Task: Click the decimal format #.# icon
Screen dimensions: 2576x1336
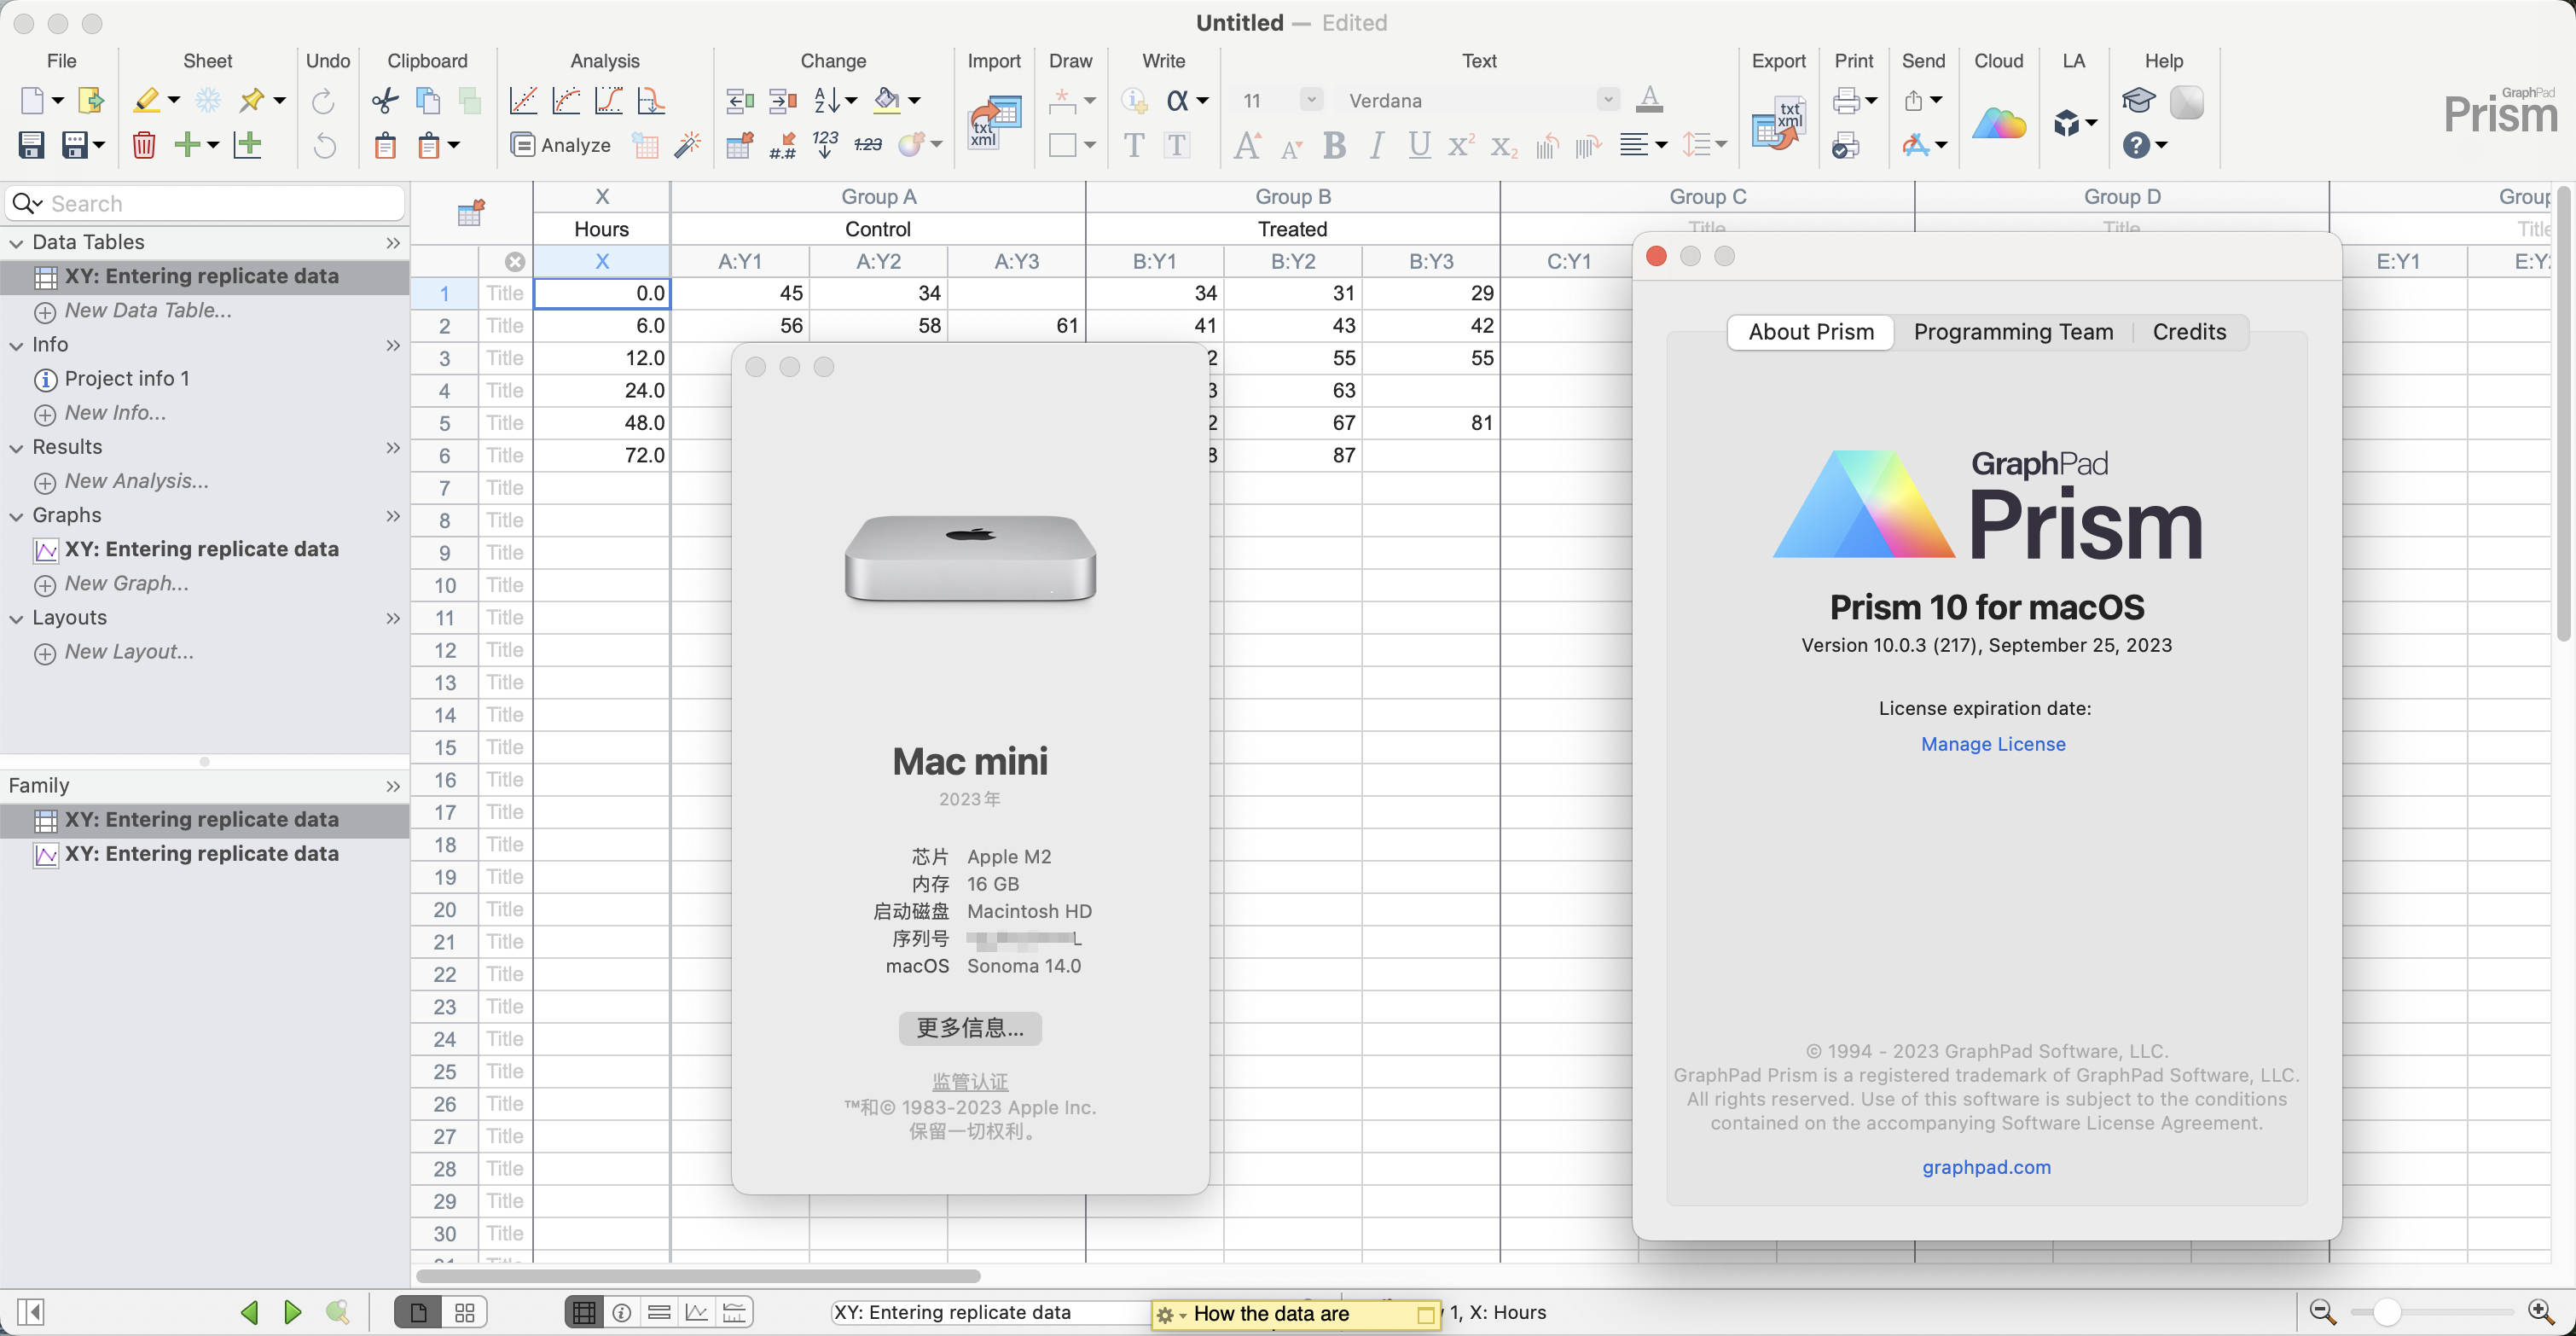Action: pyautogui.click(x=783, y=146)
